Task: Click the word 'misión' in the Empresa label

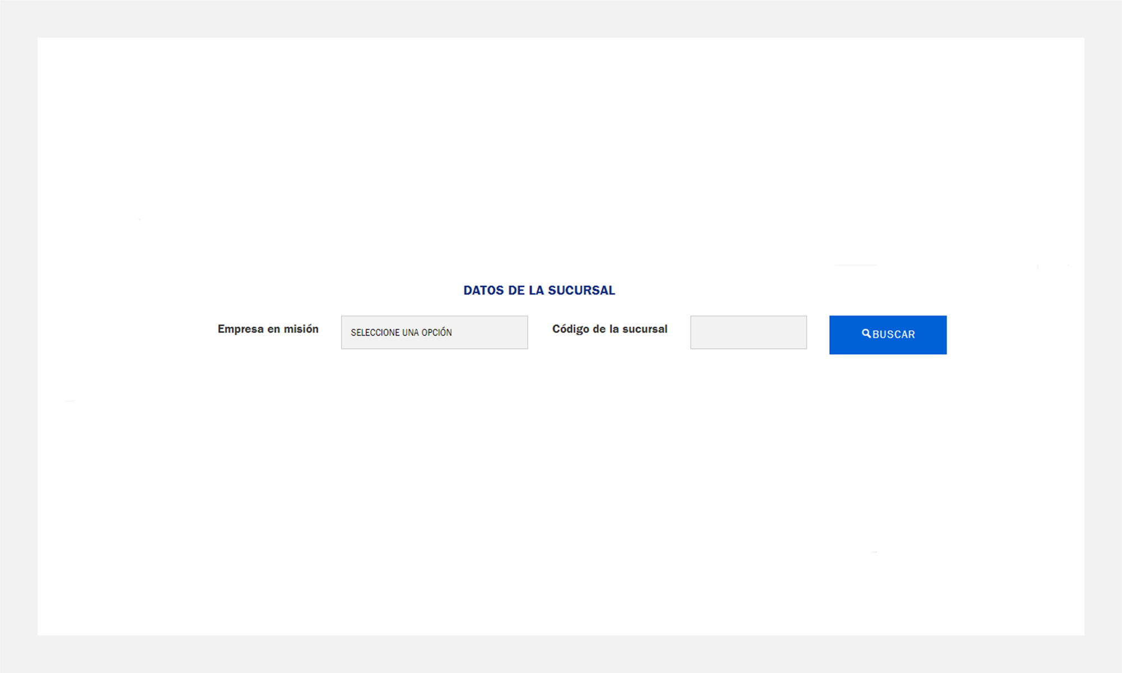Action: click(x=301, y=329)
